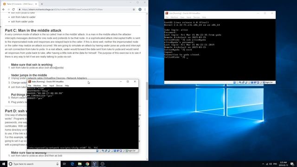Click Right Ctrl host key indicator in Luke VM
This screenshot has width=297, height=167.
[x=269, y=83]
